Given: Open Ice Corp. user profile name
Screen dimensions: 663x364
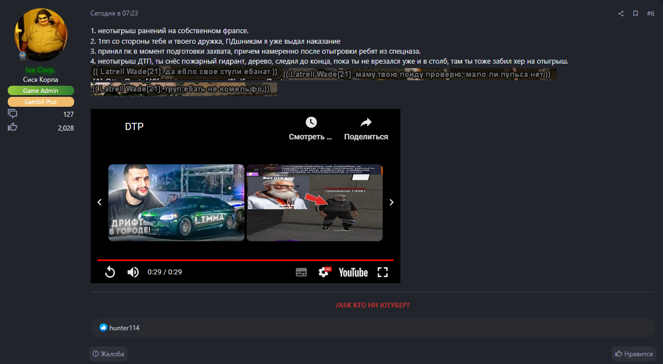Looking at the screenshot, I should click(40, 70).
